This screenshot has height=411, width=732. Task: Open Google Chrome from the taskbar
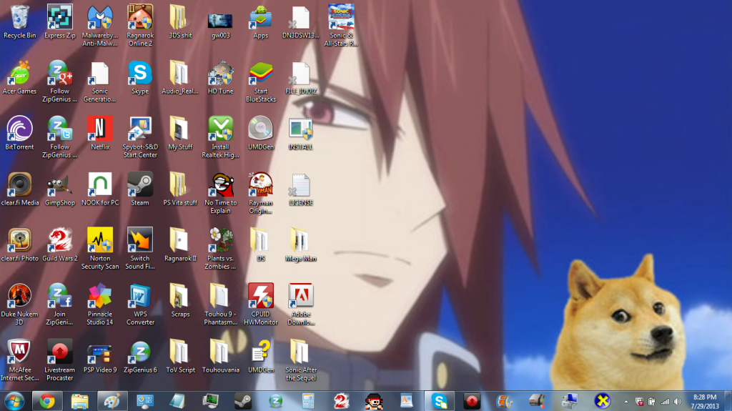pyautogui.click(x=46, y=401)
